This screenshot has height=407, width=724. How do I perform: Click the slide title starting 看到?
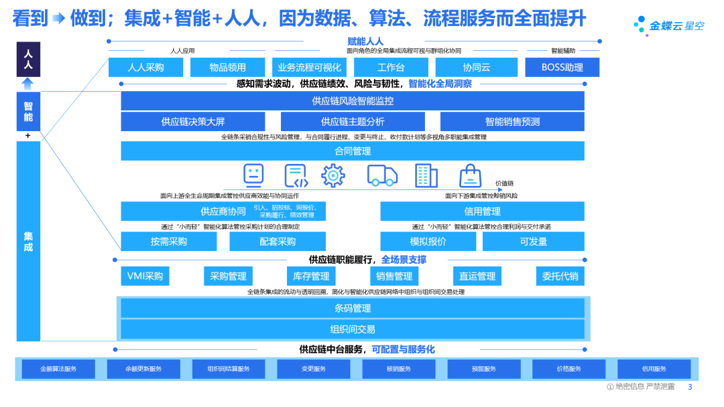click(x=299, y=19)
